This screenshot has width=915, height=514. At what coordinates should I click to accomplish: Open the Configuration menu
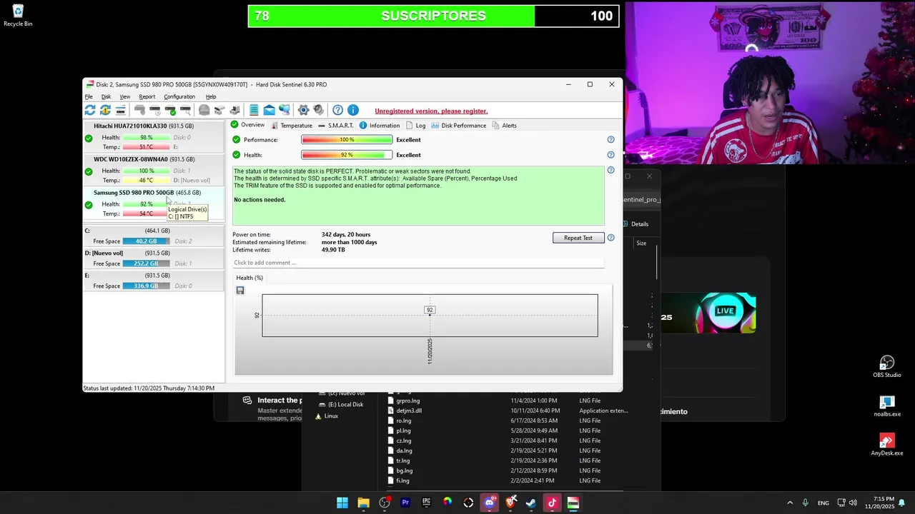pyautogui.click(x=179, y=96)
